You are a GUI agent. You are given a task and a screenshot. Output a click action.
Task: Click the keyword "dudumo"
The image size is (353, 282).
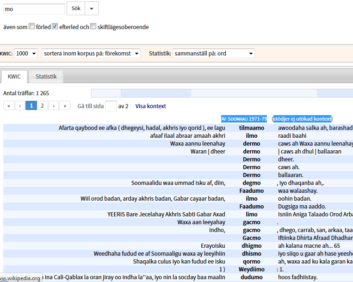(x=252, y=277)
